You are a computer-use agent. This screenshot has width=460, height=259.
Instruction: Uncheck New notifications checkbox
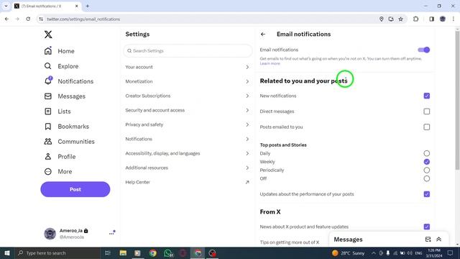coord(426,96)
